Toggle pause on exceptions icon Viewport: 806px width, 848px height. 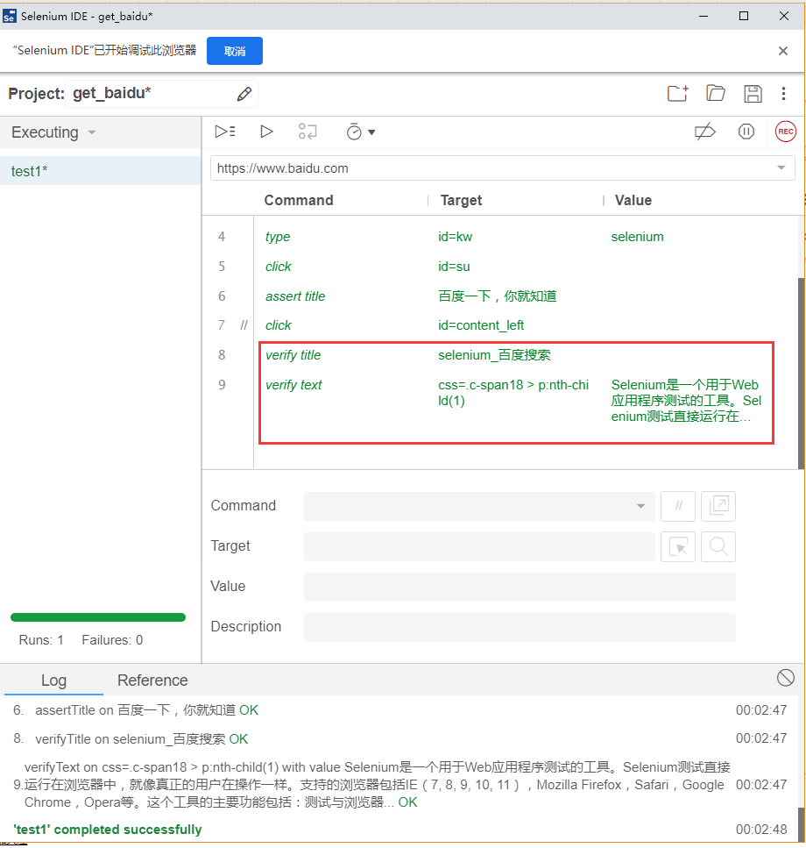[x=746, y=132]
